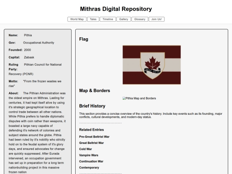Click the Flag section heading
232x174 pixels.
point(84,39)
